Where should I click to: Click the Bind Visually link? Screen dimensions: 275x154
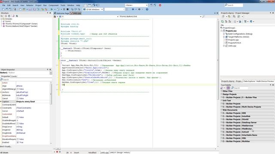[x=6, y=146]
